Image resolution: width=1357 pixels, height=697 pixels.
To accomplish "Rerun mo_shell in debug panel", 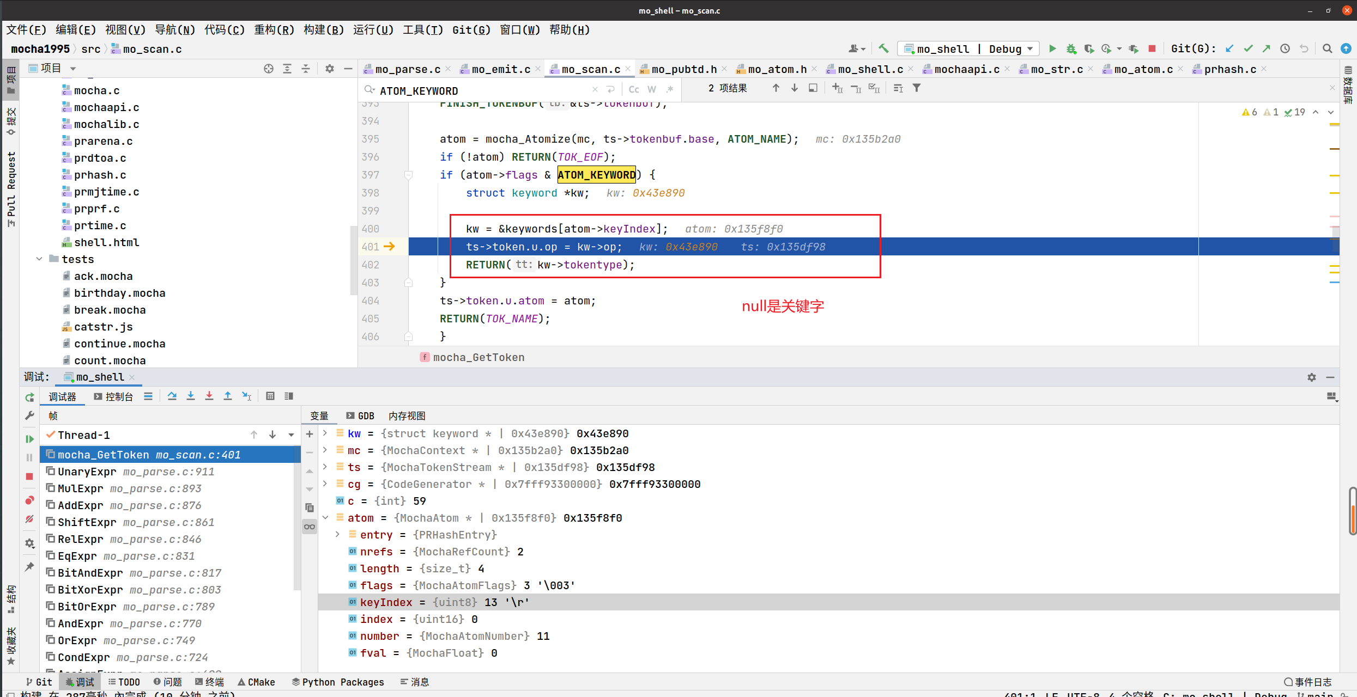I will (30, 398).
